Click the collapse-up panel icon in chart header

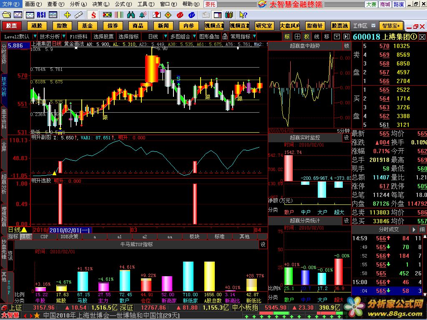(337, 36)
